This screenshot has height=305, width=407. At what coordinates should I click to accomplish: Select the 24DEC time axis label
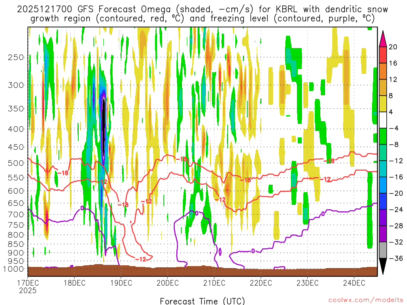point(354,283)
